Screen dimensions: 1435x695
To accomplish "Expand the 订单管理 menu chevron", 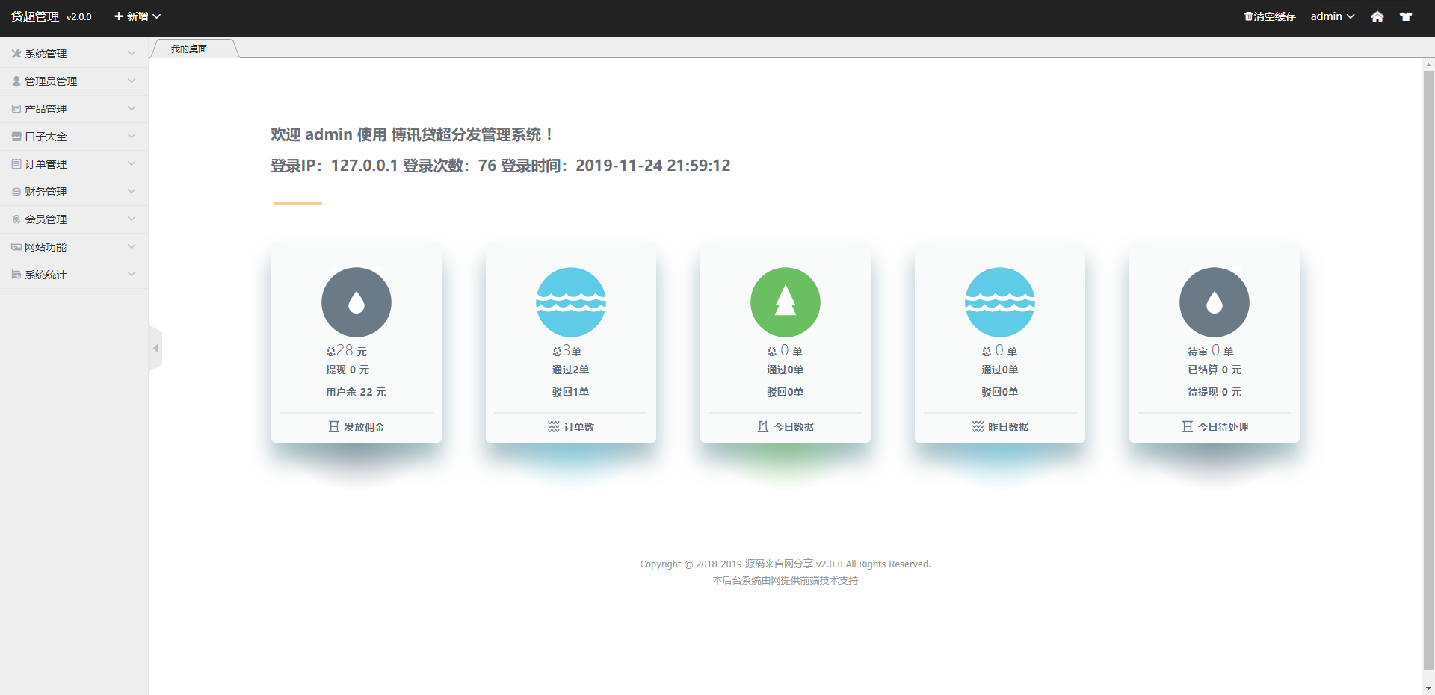I will coord(132,163).
